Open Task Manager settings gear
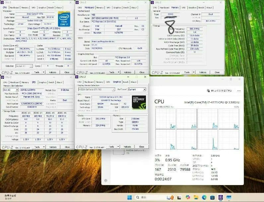Image resolution: width=264 pixels, height=202 pixels. (106, 181)
